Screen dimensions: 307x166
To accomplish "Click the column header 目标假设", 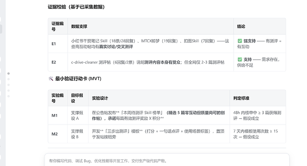I will tap(77, 98).
